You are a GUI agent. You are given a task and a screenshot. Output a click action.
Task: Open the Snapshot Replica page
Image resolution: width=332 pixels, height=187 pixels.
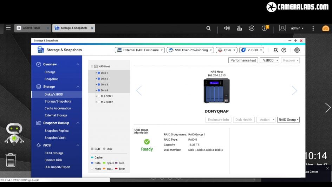click(x=57, y=131)
